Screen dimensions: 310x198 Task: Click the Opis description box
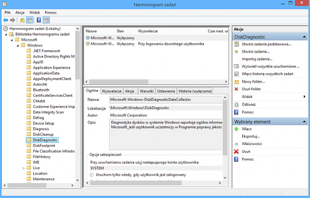click(x=166, y=135)
